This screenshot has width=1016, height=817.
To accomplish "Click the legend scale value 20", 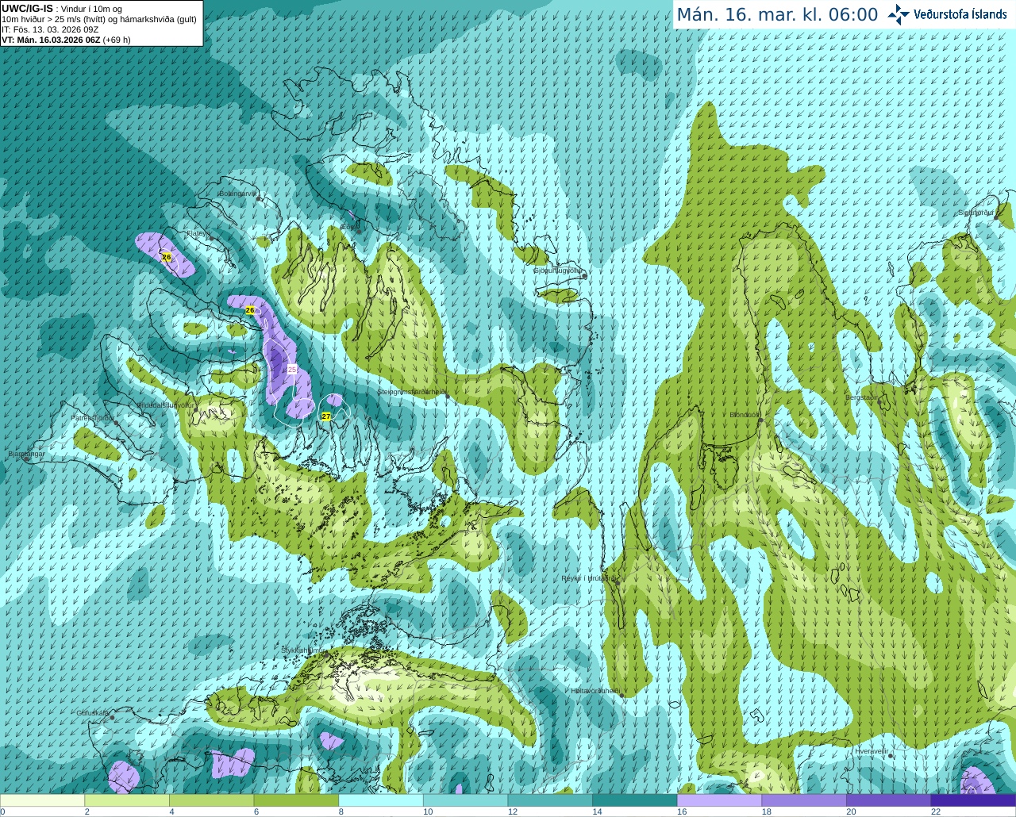I will tap(851, 811).
